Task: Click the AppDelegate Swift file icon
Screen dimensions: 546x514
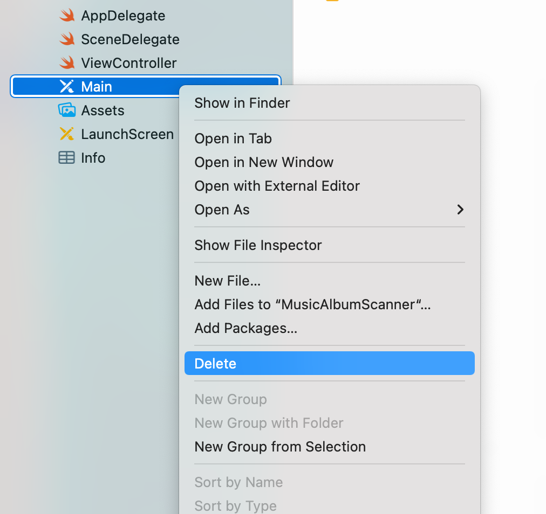Action: [x=67, y=16]
